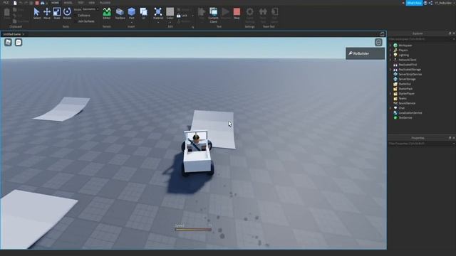Stop the play test
456x256 pixels.
(x=237, y=14)
